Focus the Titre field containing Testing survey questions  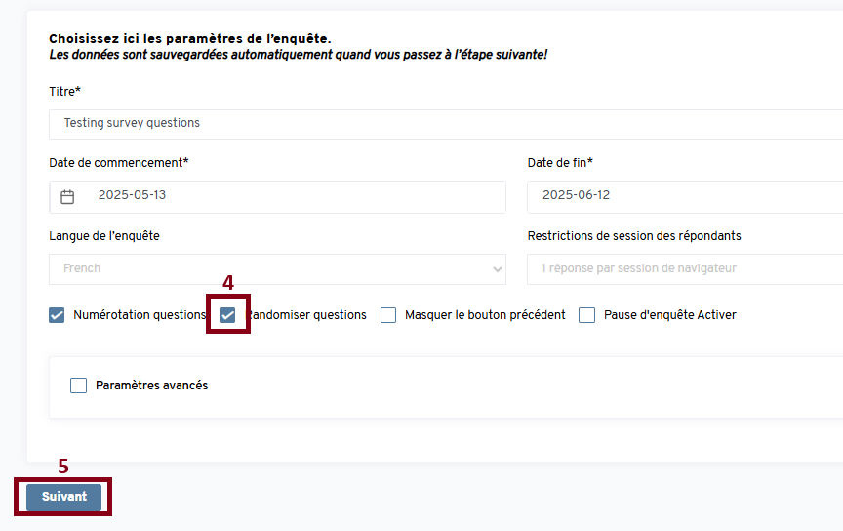(x=439, y=124)
